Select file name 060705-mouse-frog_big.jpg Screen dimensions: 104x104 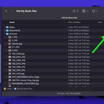[25, 80]
